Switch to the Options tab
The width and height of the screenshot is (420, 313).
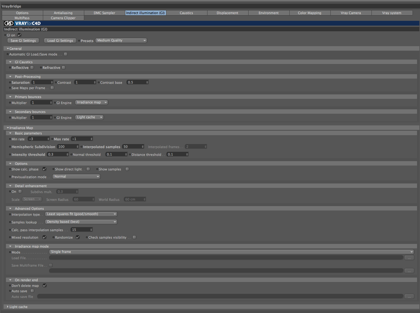(x=22, y=13)
